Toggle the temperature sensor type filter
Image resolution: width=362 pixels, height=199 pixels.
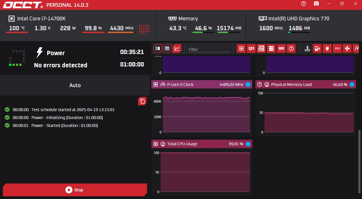(307, 49)
